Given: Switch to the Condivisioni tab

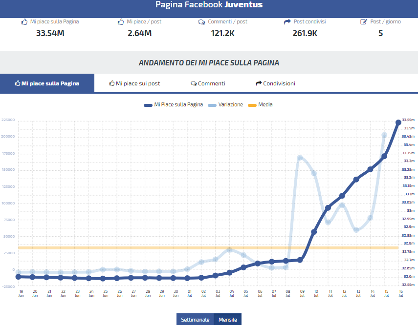Looking at the screenshot, I should click(x=275, y=83).
